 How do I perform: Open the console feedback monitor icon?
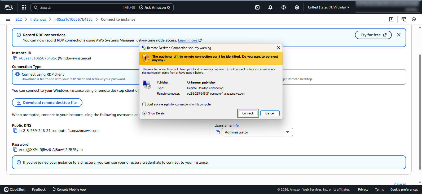click(404, 19)
